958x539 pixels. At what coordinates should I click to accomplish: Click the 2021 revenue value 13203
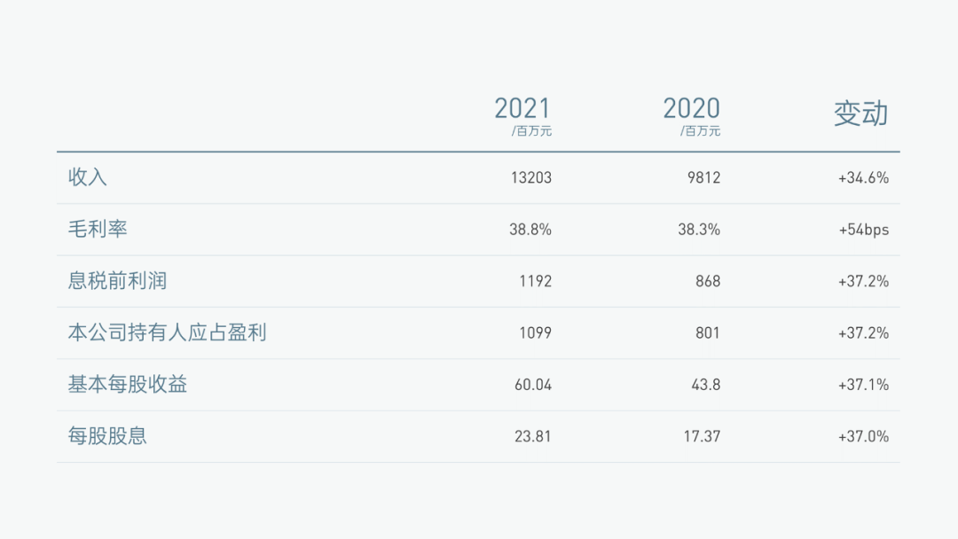530,177
